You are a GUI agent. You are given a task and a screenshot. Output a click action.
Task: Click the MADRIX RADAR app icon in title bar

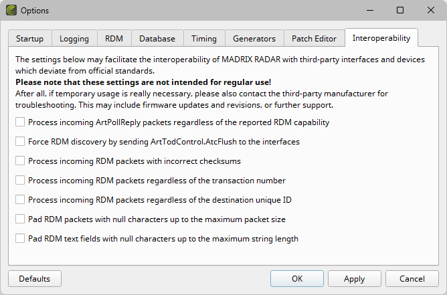(x=11, y=10)
